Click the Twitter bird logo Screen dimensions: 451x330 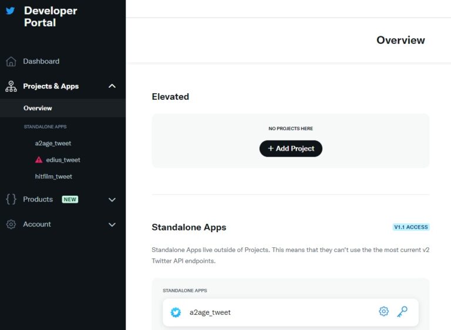coord(11,11)
